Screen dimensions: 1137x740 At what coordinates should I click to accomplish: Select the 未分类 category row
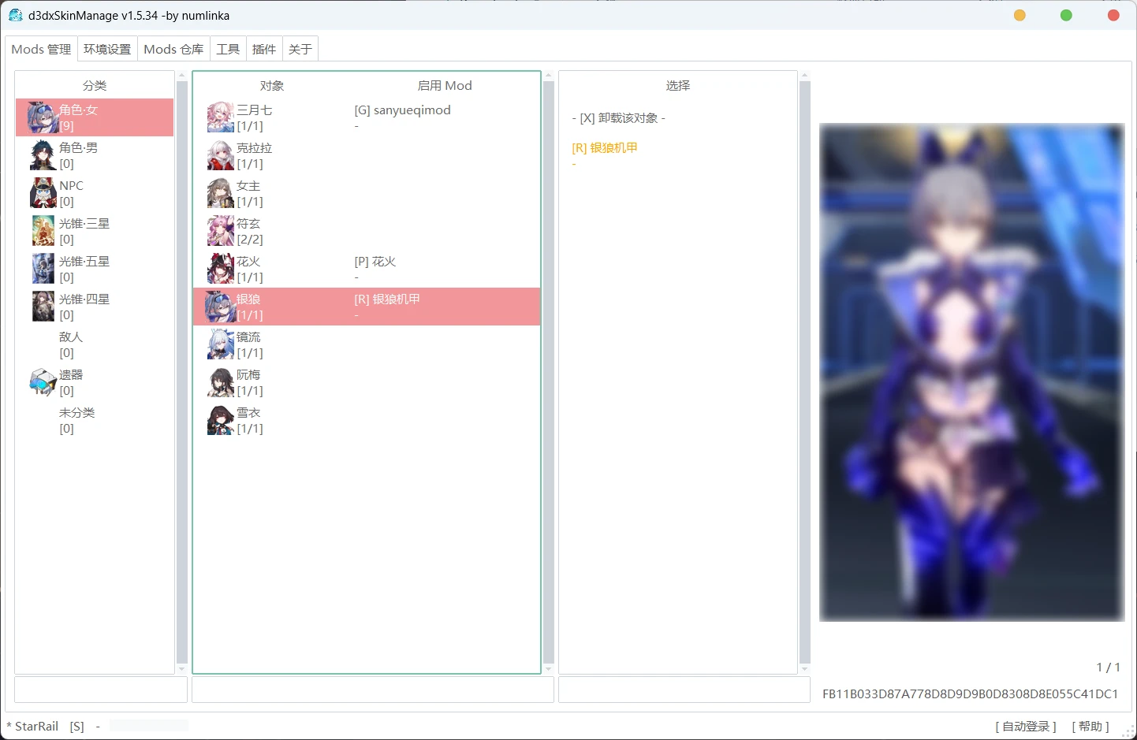tap(95, 420)
